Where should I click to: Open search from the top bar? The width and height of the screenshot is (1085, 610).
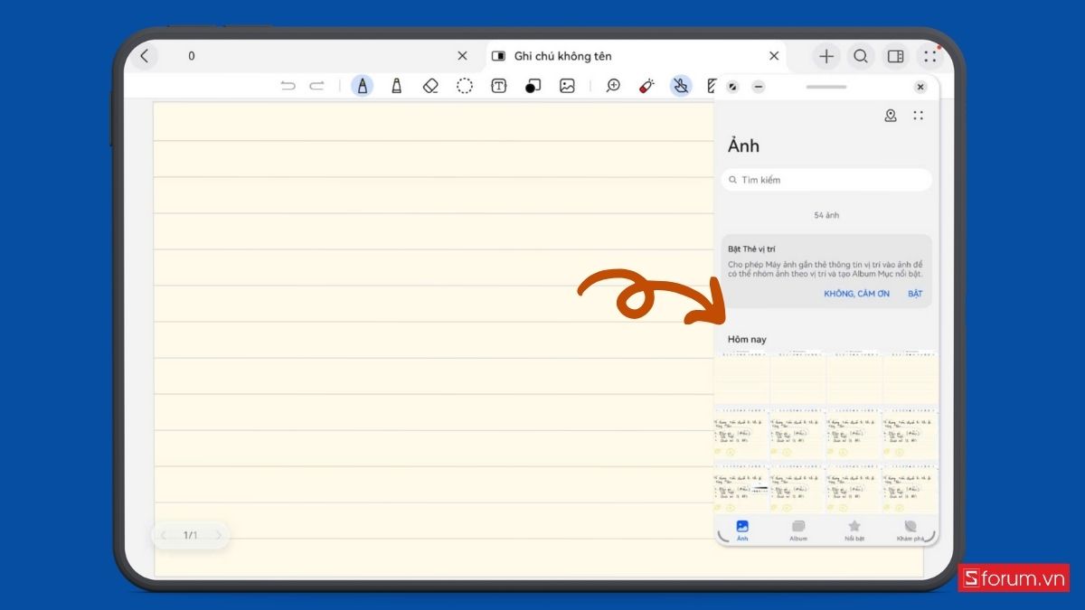(861, 56)
